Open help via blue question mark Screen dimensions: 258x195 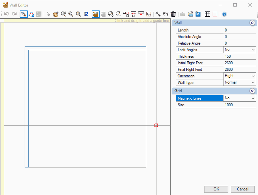tap(224, 14)
